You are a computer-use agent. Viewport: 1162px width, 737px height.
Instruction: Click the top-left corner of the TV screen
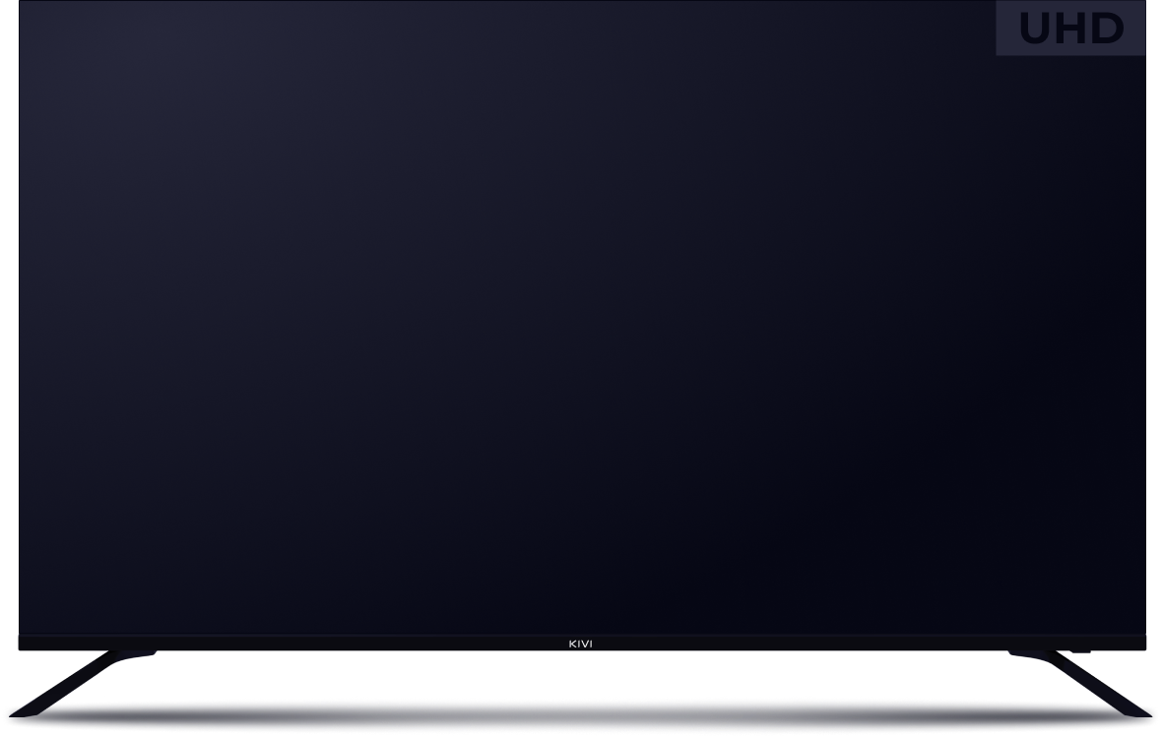point(22,5)
